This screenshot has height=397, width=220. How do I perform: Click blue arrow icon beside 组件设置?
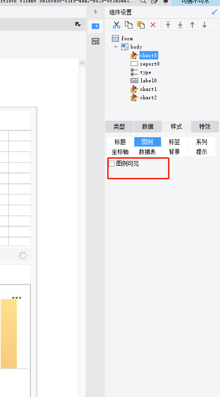tap(214, 12)
